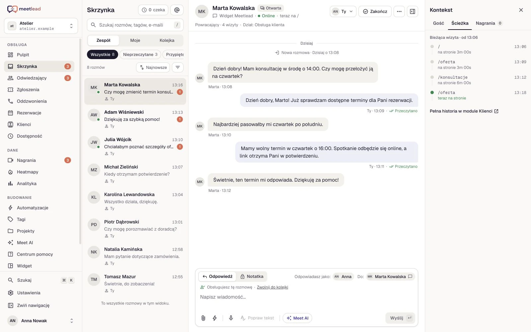Image resolution: width=531 pixels, height=332 pixels.
Task: Close the Kontekst panel
Action: pos(521,10)
